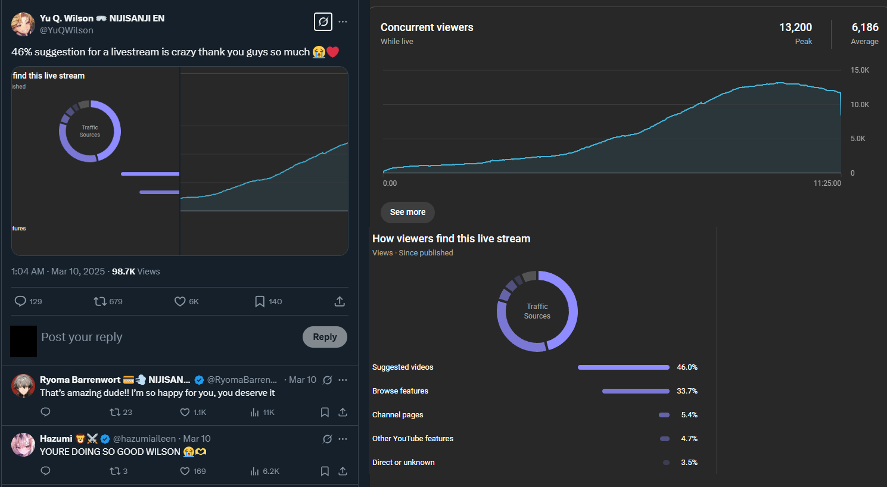Bookmark Hazumi's reply

click(325, 471)
